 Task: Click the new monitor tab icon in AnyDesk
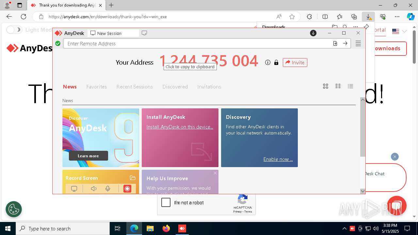pos(144,33)
